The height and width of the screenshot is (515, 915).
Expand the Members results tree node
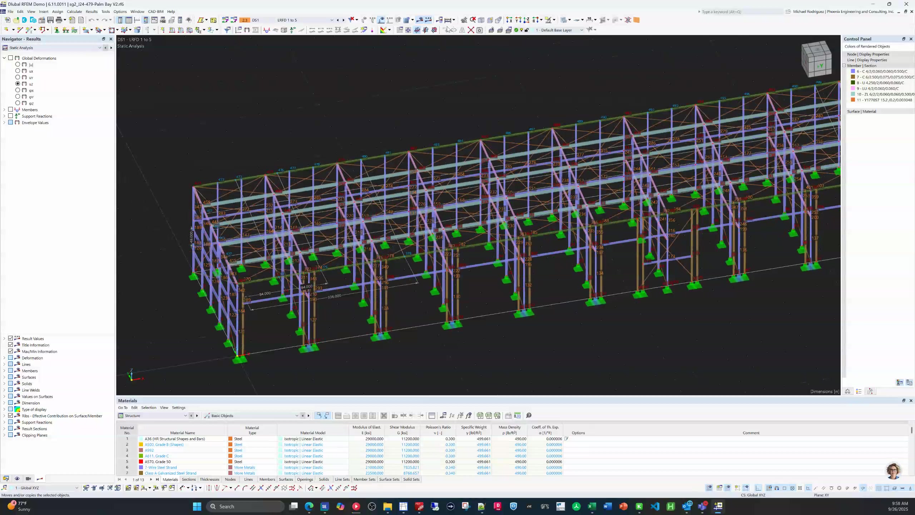coord(4,110)
